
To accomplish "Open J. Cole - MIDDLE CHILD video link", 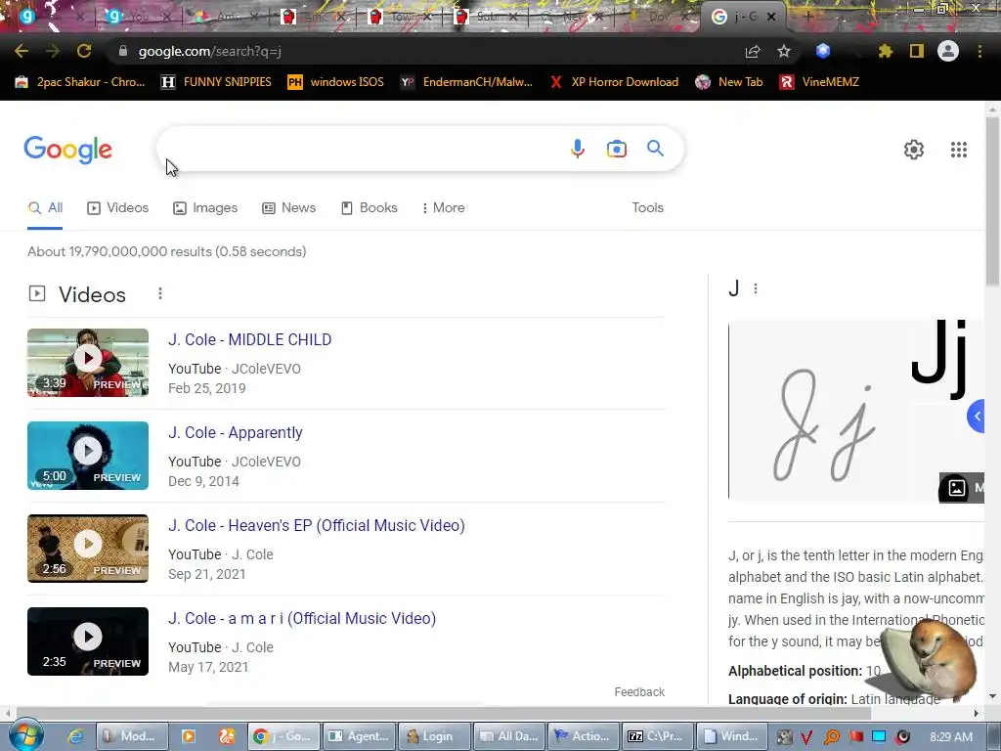I will pos(249,339).
